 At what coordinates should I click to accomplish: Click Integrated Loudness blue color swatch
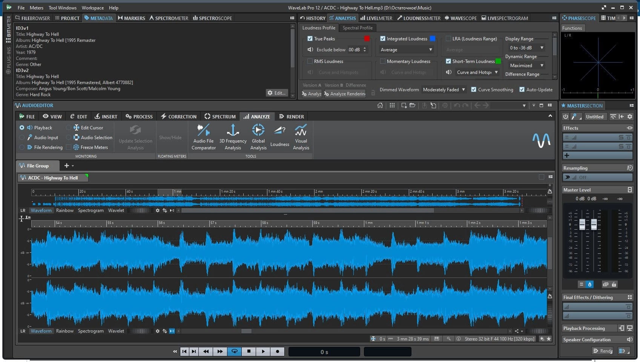coord(433,38)
